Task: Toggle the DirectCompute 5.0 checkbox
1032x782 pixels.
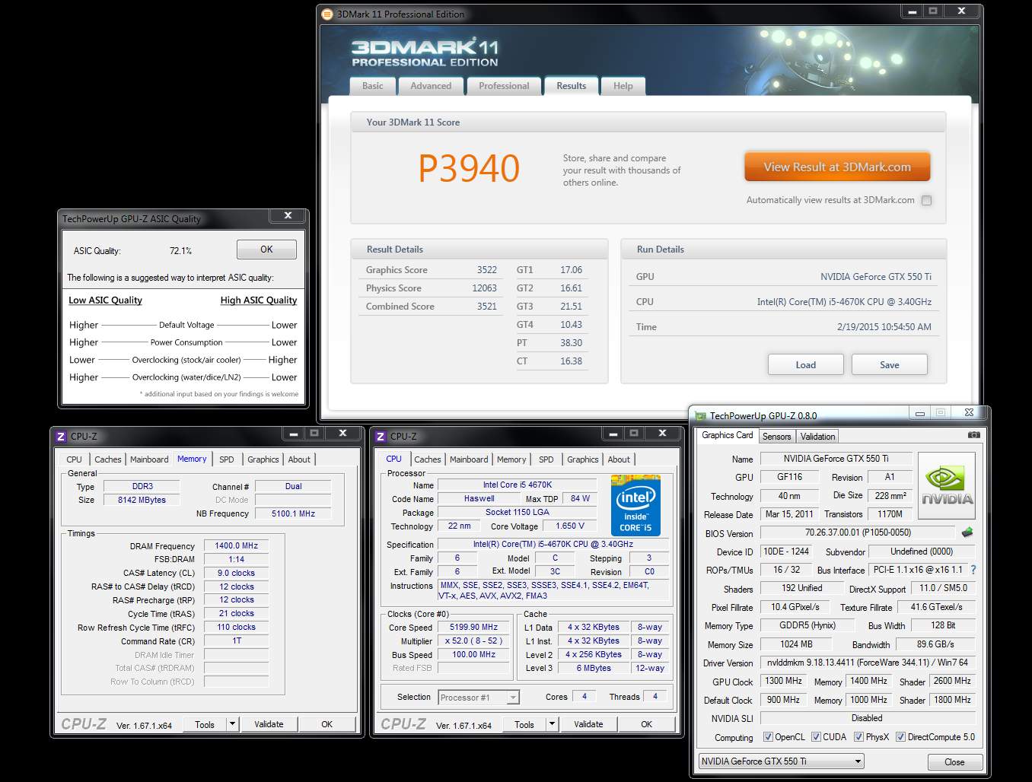Action: pyautogui.click(x=900, y=737)
